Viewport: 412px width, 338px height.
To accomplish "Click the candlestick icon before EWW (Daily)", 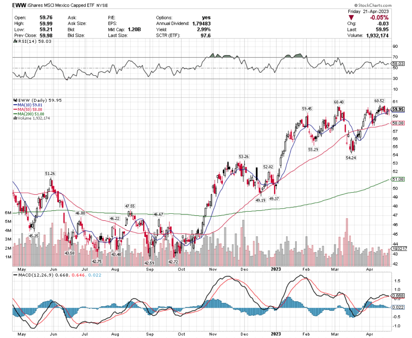I will (x=15, y=100).
